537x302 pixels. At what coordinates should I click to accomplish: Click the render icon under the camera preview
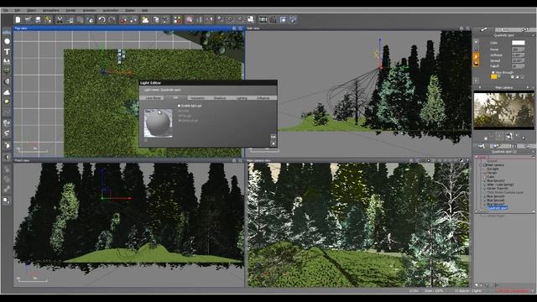tap(509, 136)
